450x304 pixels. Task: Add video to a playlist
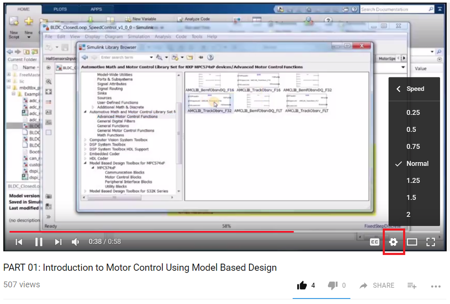412,286
